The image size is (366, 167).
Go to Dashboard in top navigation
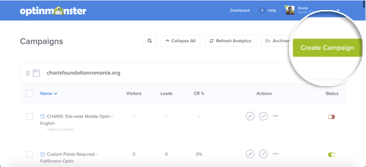(x=240, y=11)
